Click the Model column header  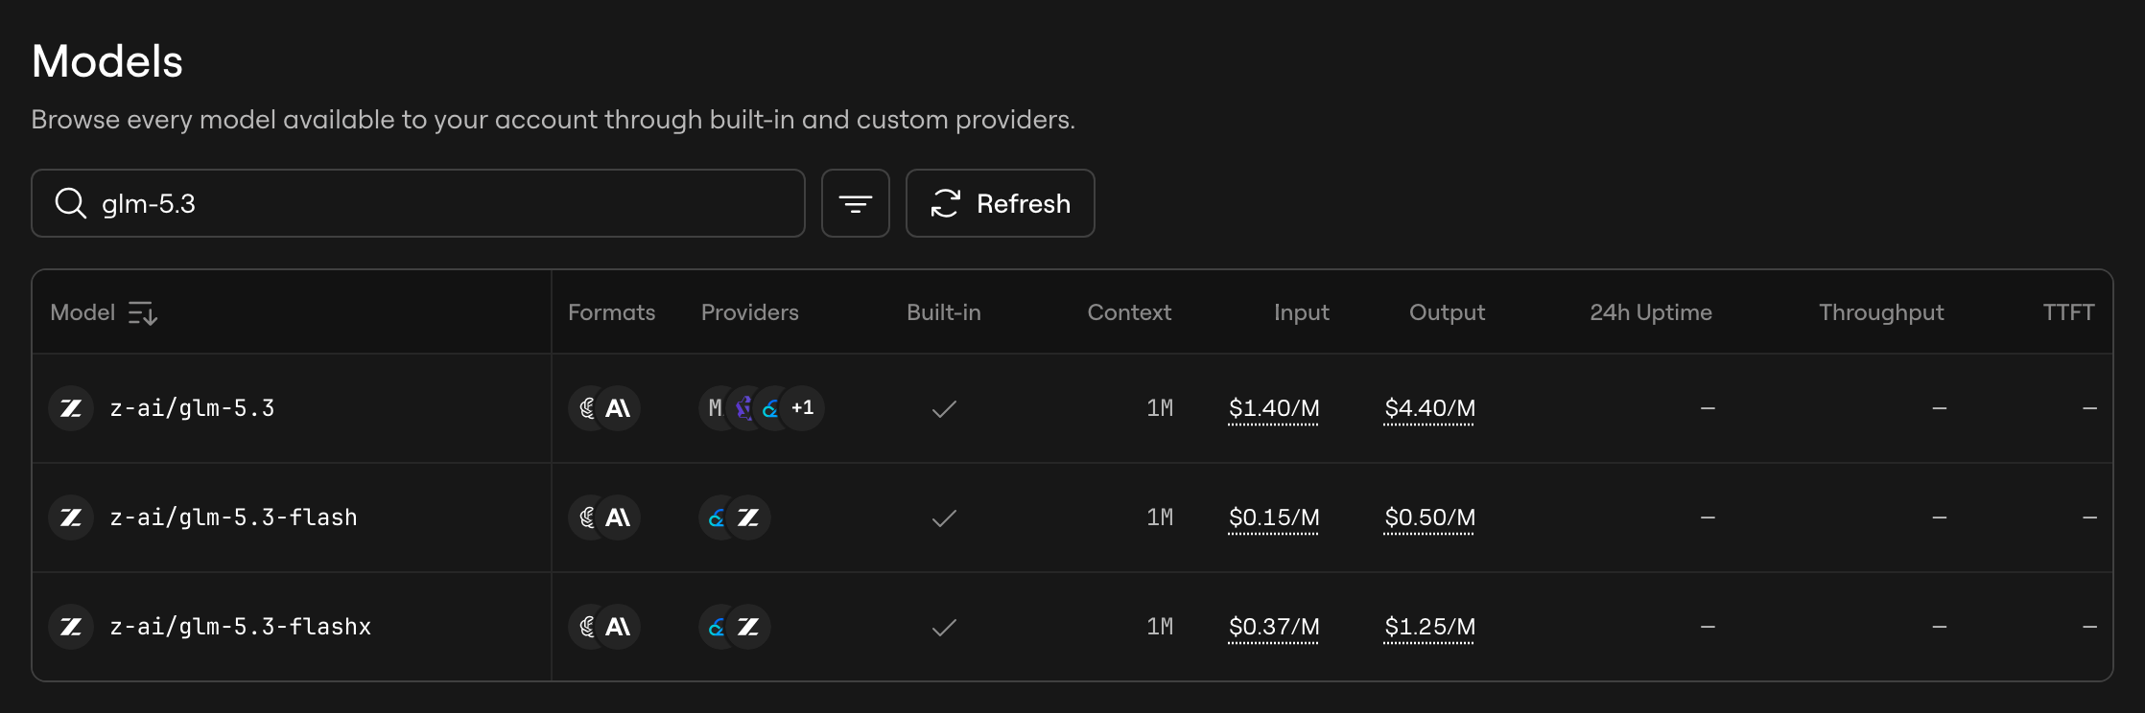tap(82, 312)
